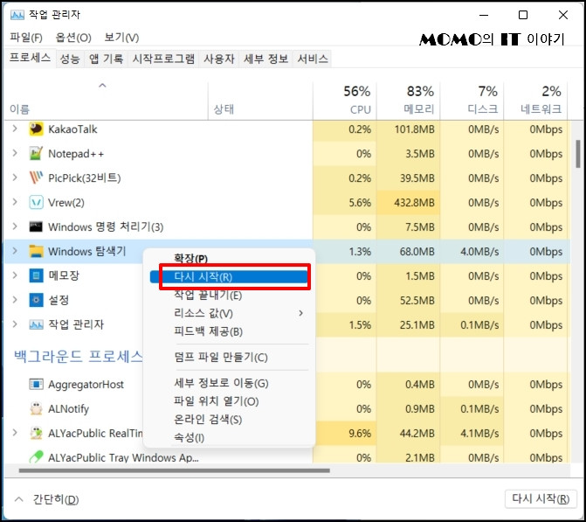Click the PicPick(32비트) process icon
The width and height of the screenshot is (586, 522).
pos(36,178)
